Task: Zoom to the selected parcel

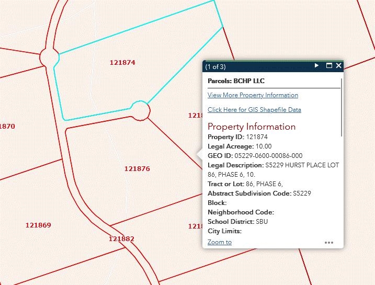Action: point(219,242)
